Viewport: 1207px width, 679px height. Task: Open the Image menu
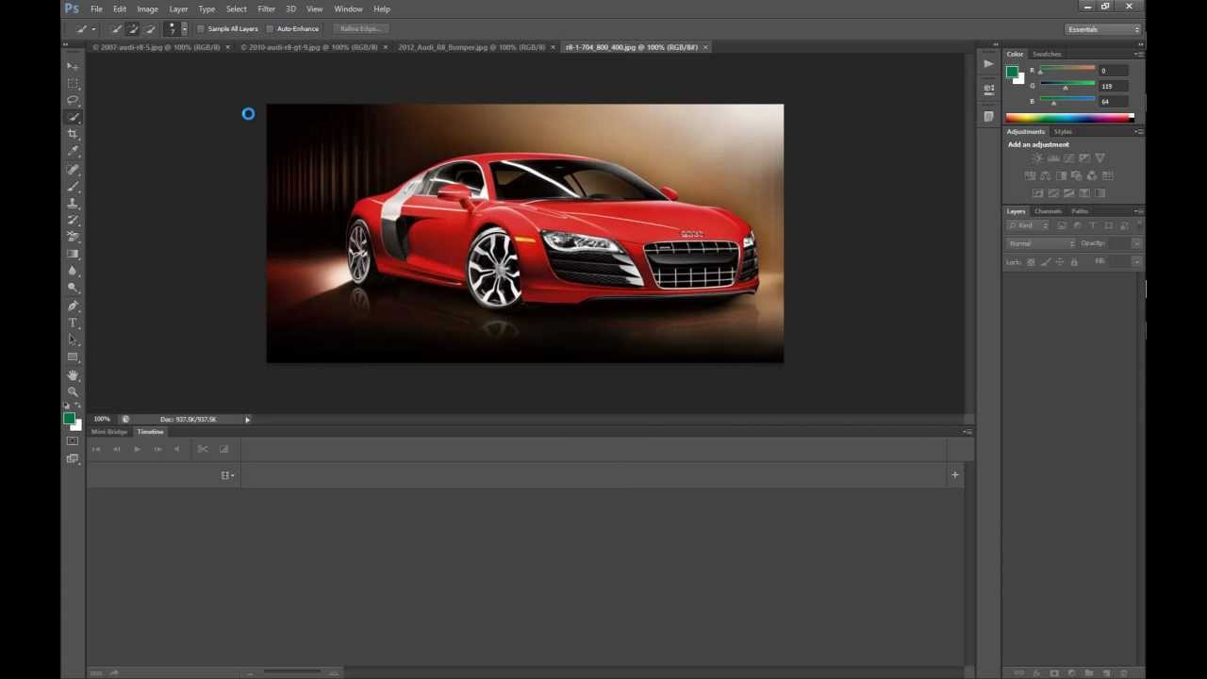147,8
